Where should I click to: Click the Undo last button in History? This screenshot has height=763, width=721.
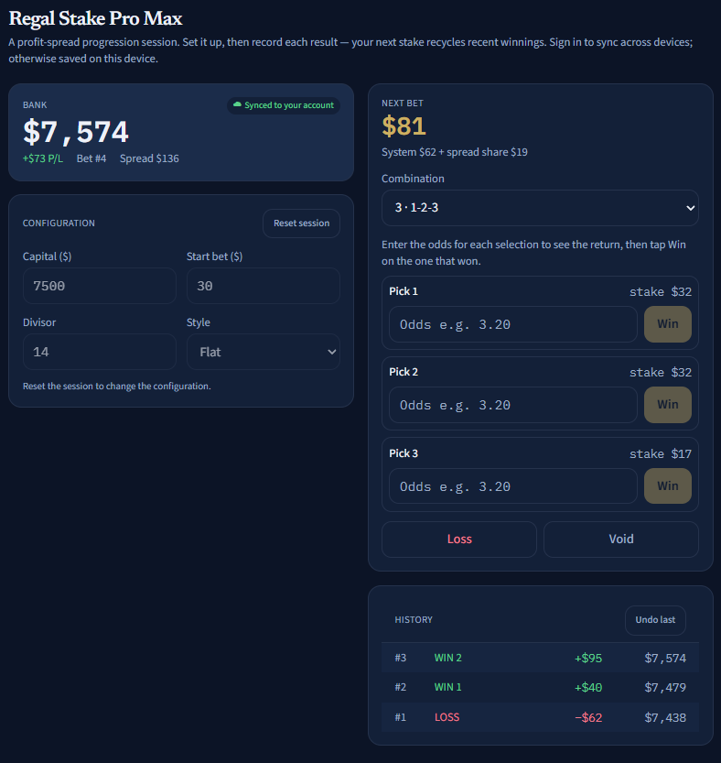click(655, 620)
